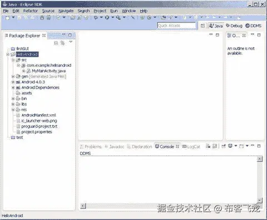This screenshot has width=267, height=220.
Task: Minimize the Console panel
Action: [x=253, y=146]
